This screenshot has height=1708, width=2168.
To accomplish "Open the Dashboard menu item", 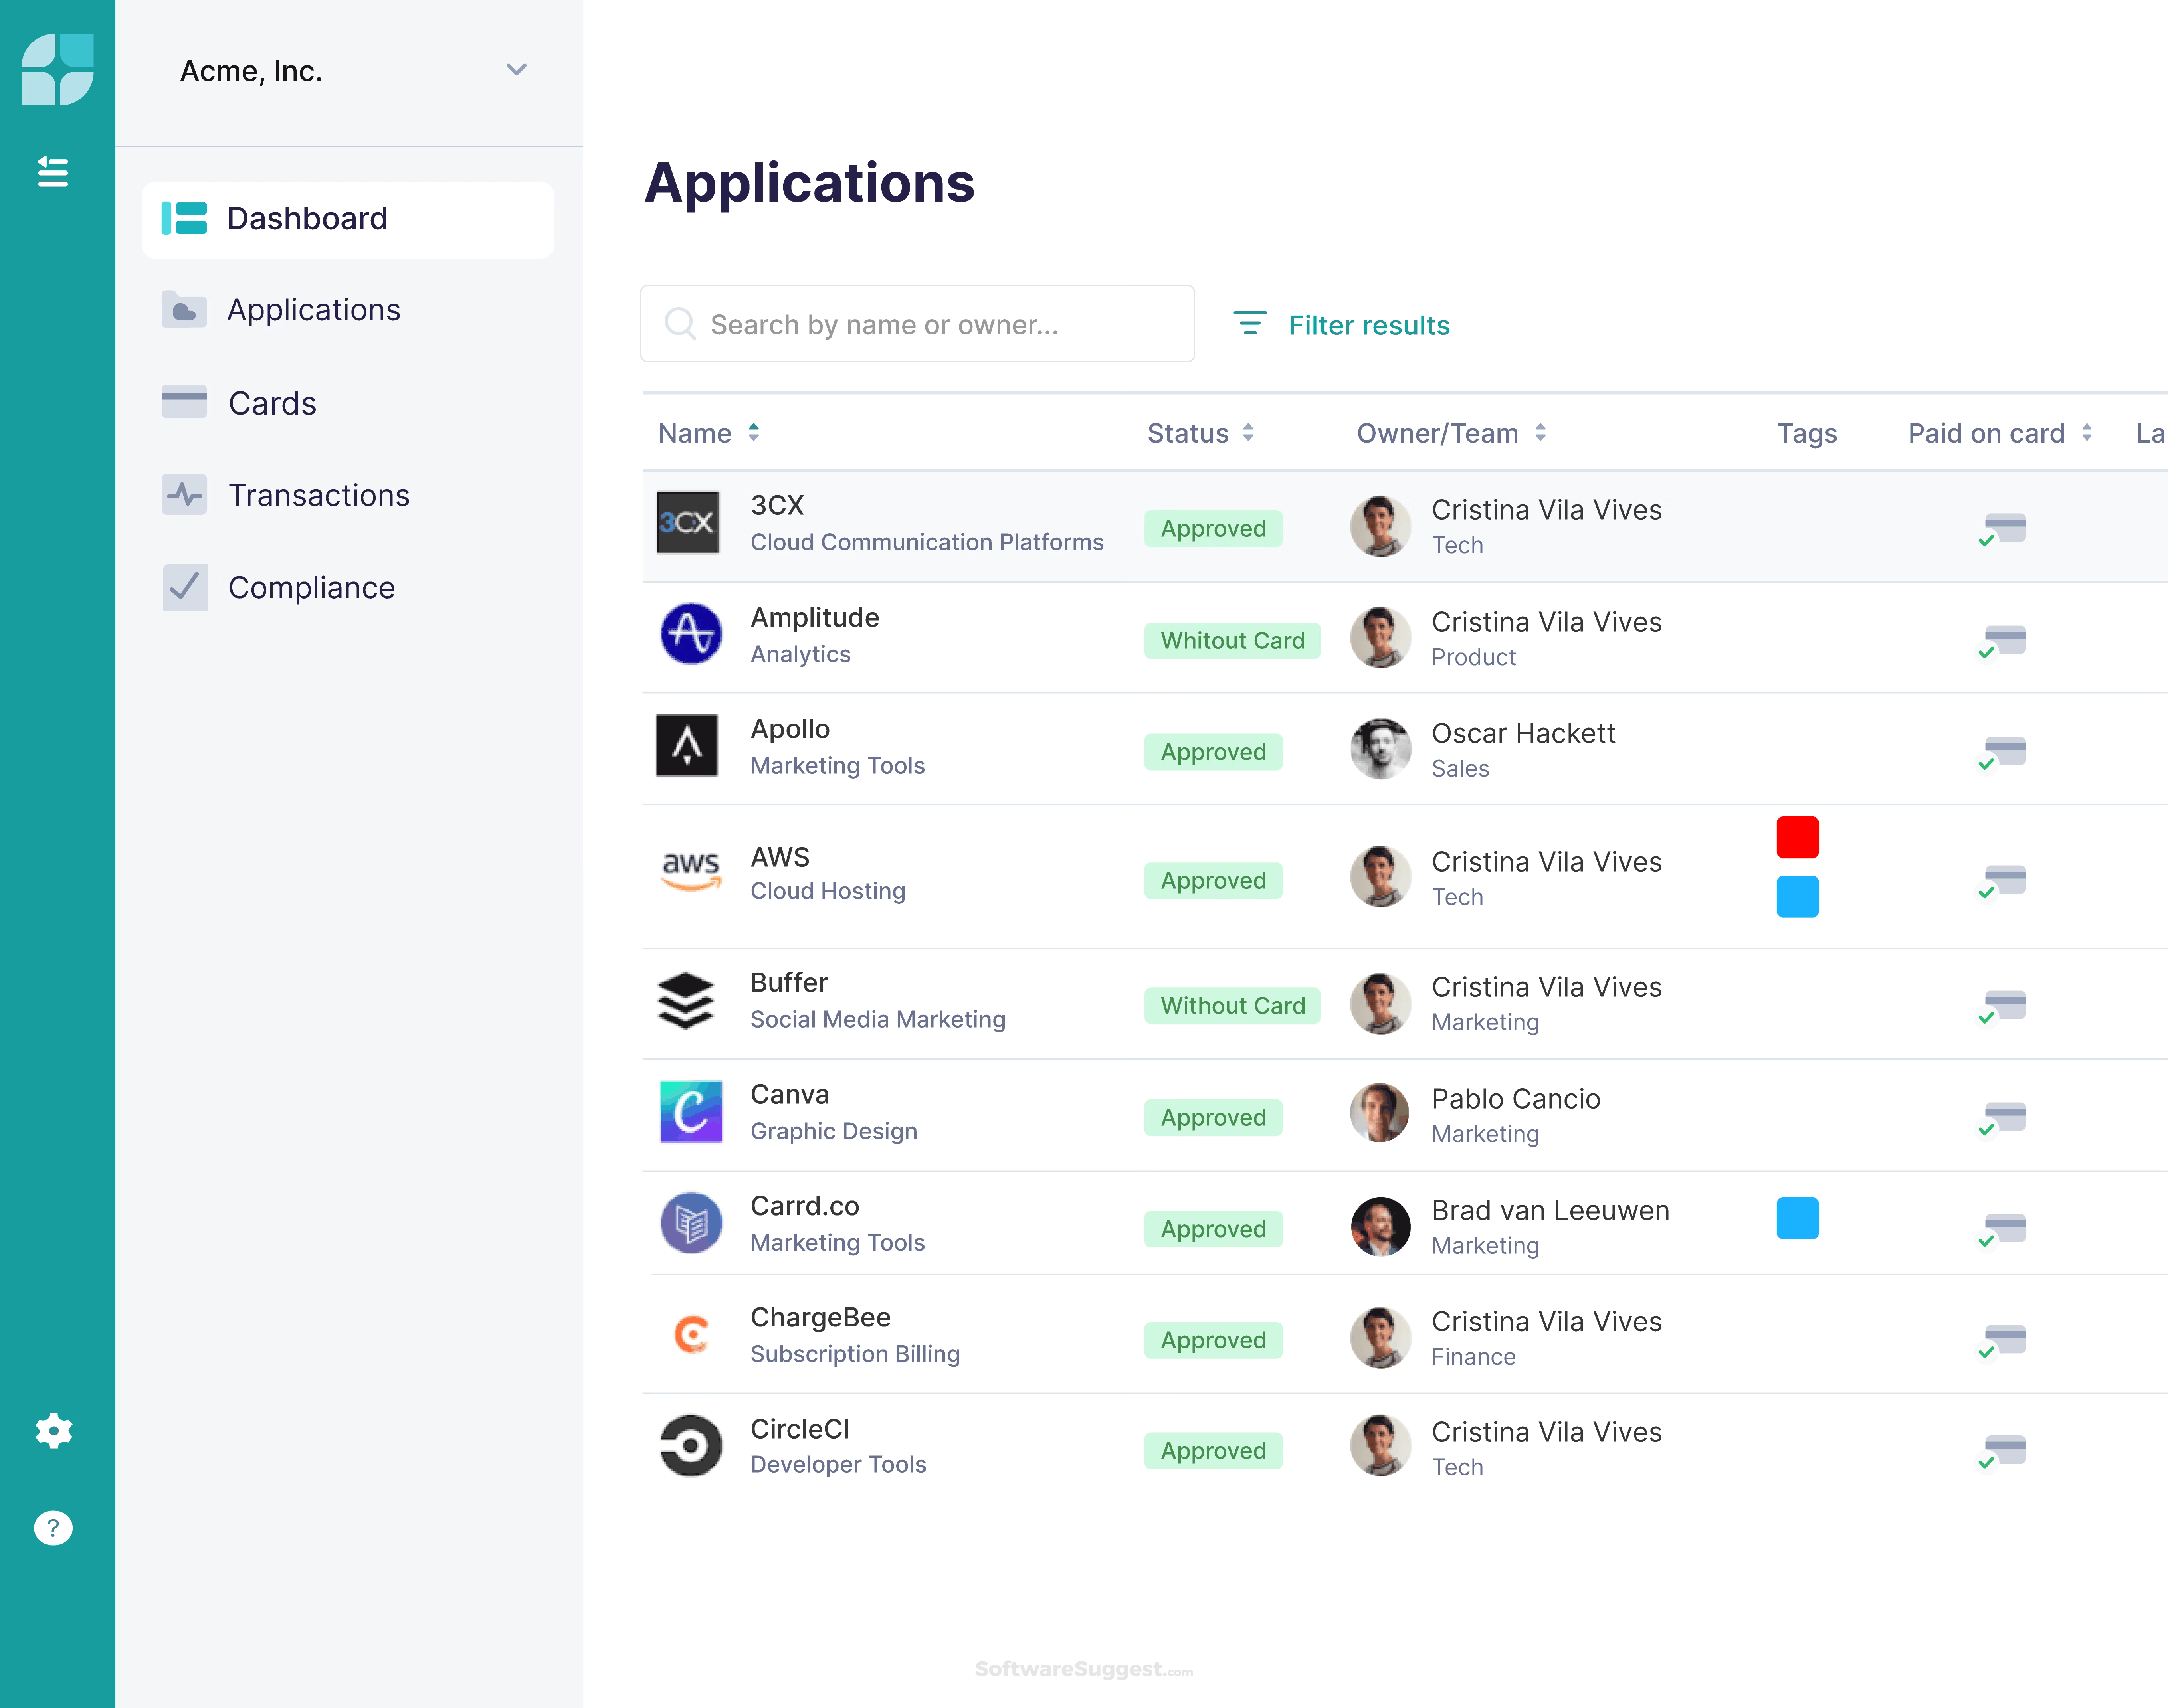I will [x=307, y=218].
